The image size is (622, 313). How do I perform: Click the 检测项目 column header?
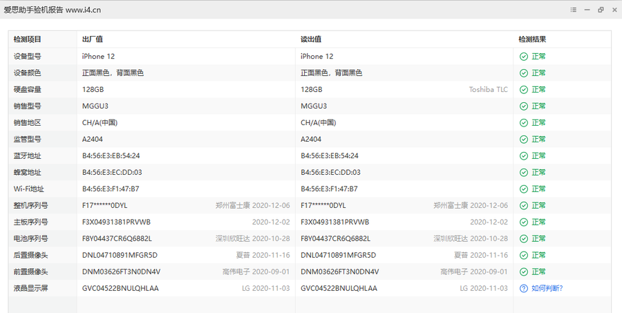click(28, 39)
